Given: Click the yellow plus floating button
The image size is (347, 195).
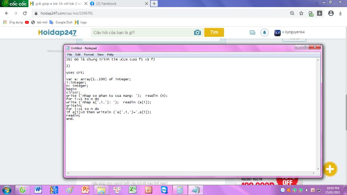Looking at the screenshot, I should click(x=330, y=169).
